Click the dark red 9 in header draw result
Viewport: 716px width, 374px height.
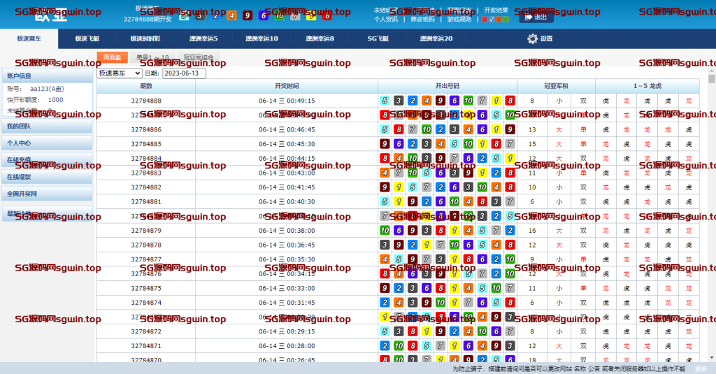coord(247,15)
